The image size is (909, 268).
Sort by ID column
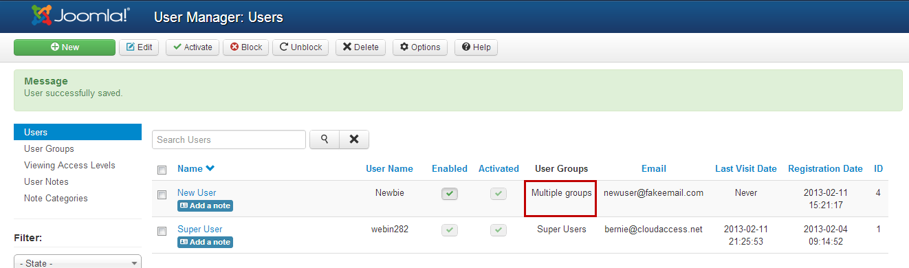(x=879, y=168)
